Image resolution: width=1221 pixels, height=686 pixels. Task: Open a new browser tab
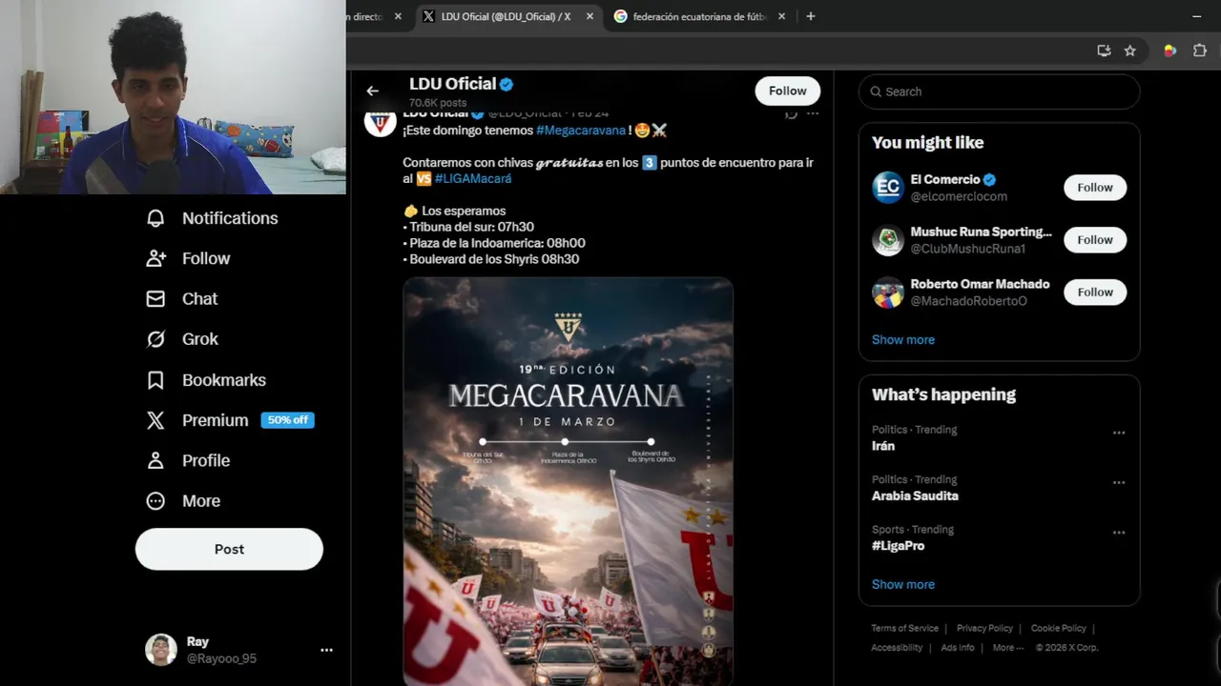point(811,16)
